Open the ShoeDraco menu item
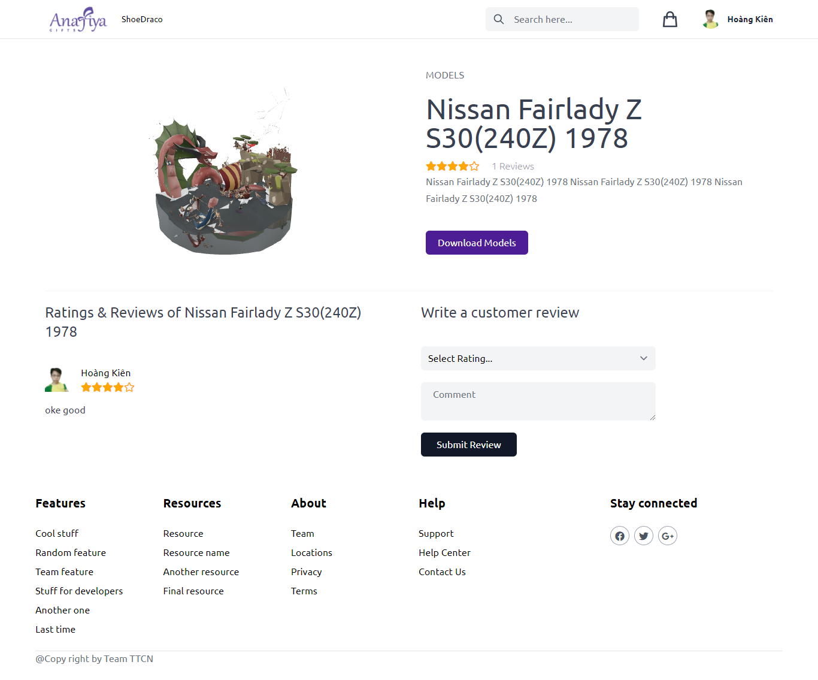Image resolution: width=818 pixels, height=680 pixels. pyautogui.click(x=142, y=19)
